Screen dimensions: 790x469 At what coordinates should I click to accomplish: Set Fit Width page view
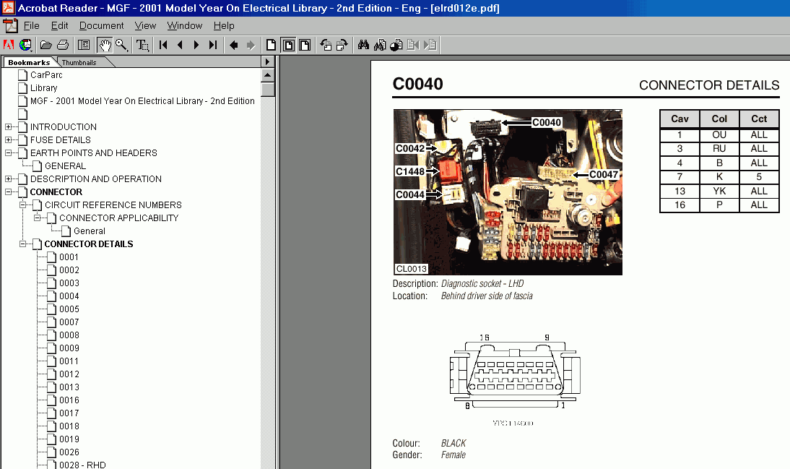click(x=305, y=46)
